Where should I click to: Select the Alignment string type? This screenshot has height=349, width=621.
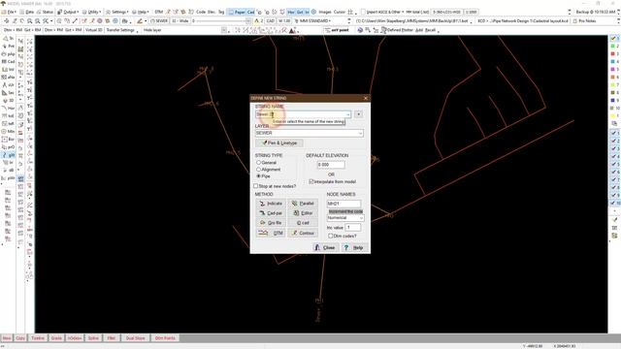[x=259, y=170]
